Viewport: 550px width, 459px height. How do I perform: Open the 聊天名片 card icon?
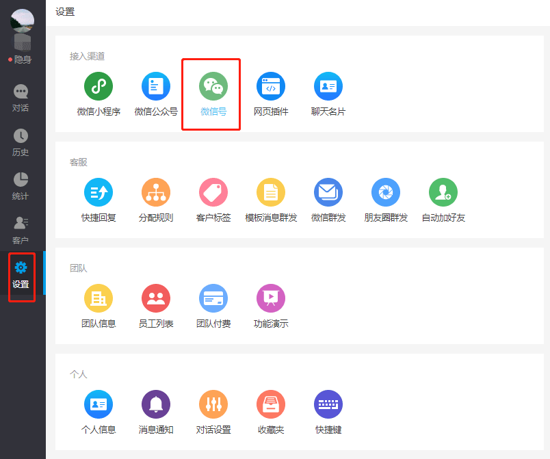(328, 86)
